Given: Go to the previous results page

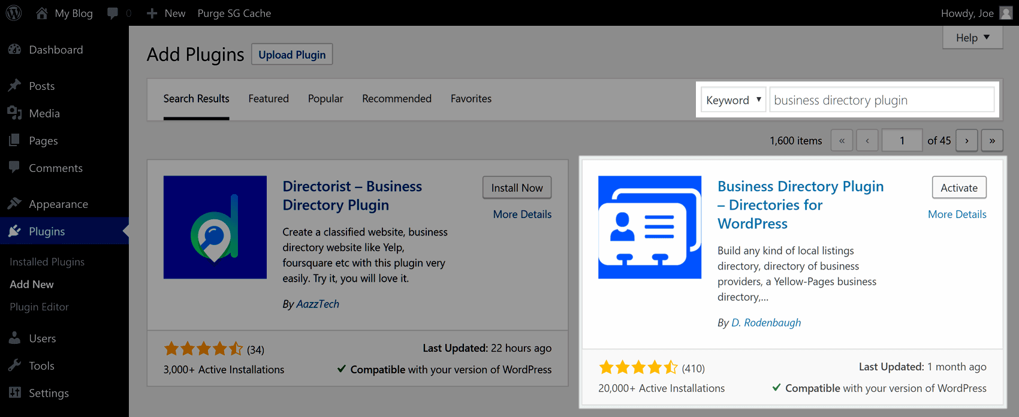Looking at the screenshot, I should point(867,141).
